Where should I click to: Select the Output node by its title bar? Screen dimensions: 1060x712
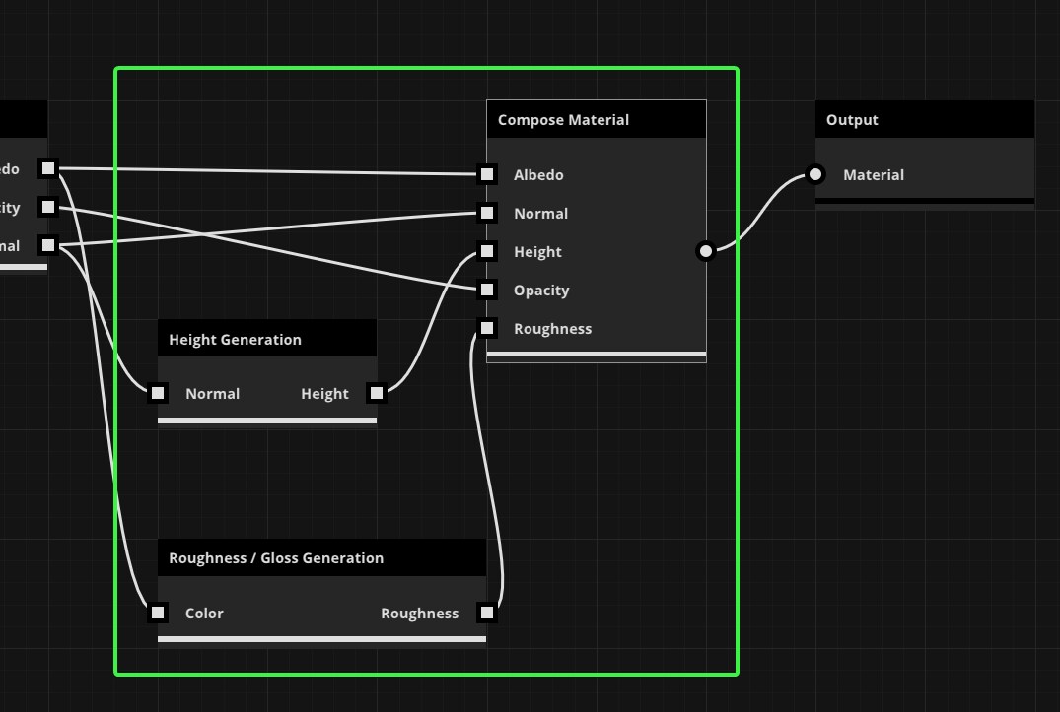click(924, 120)
